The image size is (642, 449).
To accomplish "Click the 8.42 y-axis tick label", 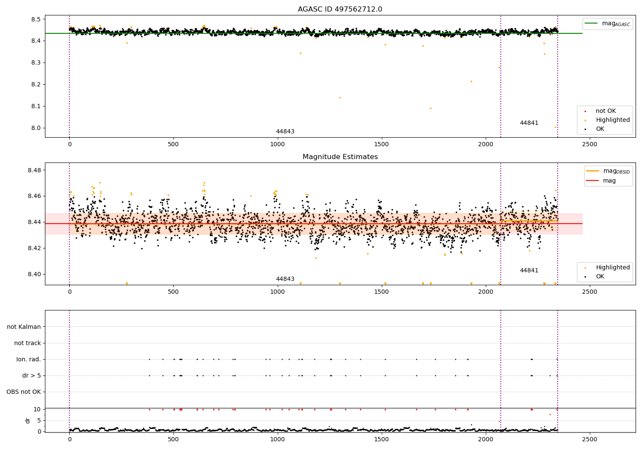I will [x=34, y=248].
